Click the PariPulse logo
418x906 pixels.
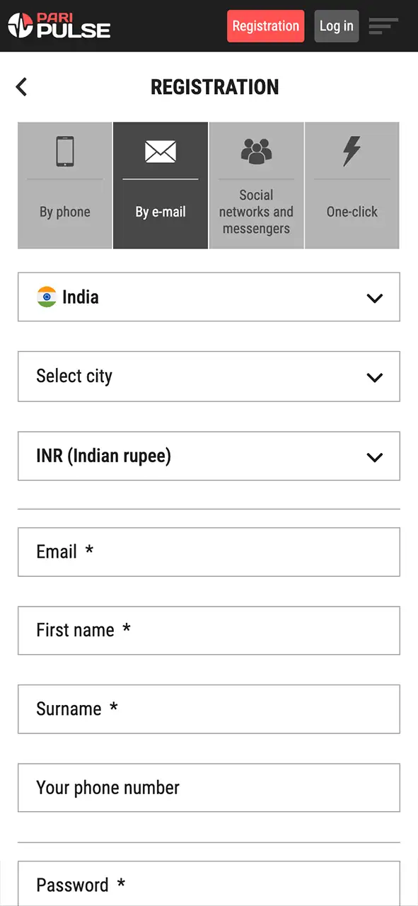click(59, 25)
